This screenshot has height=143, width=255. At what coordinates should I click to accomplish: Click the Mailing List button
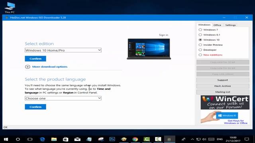tap(223, 92)
